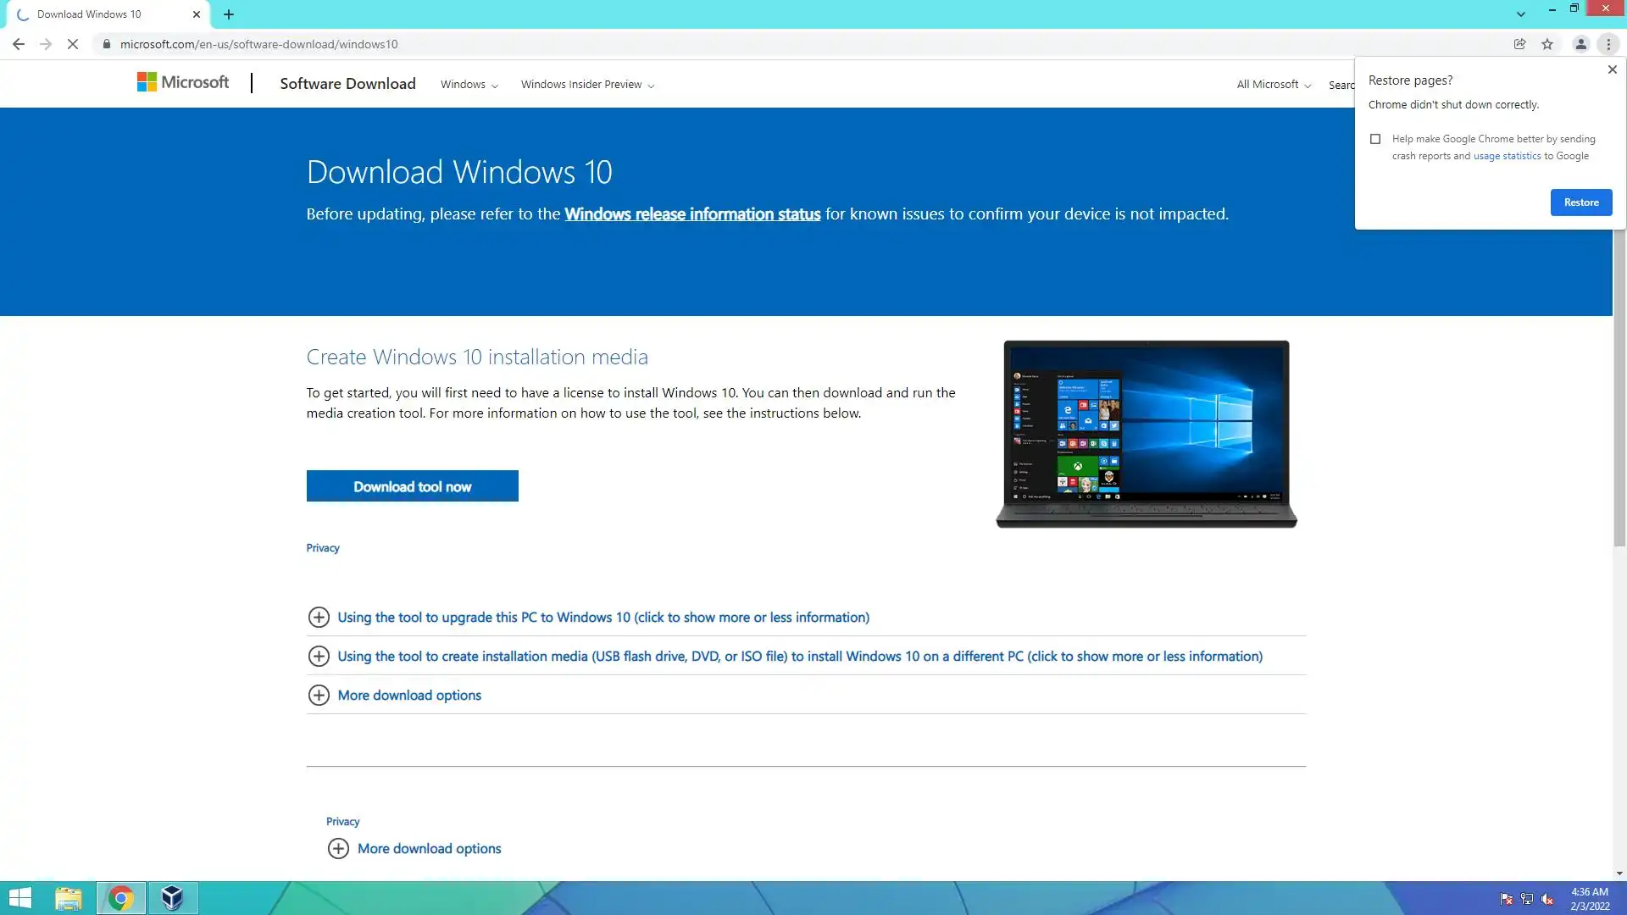Open File Explorer from taskbar
The height and width of the screenshot is (915, 1627).
69,898
